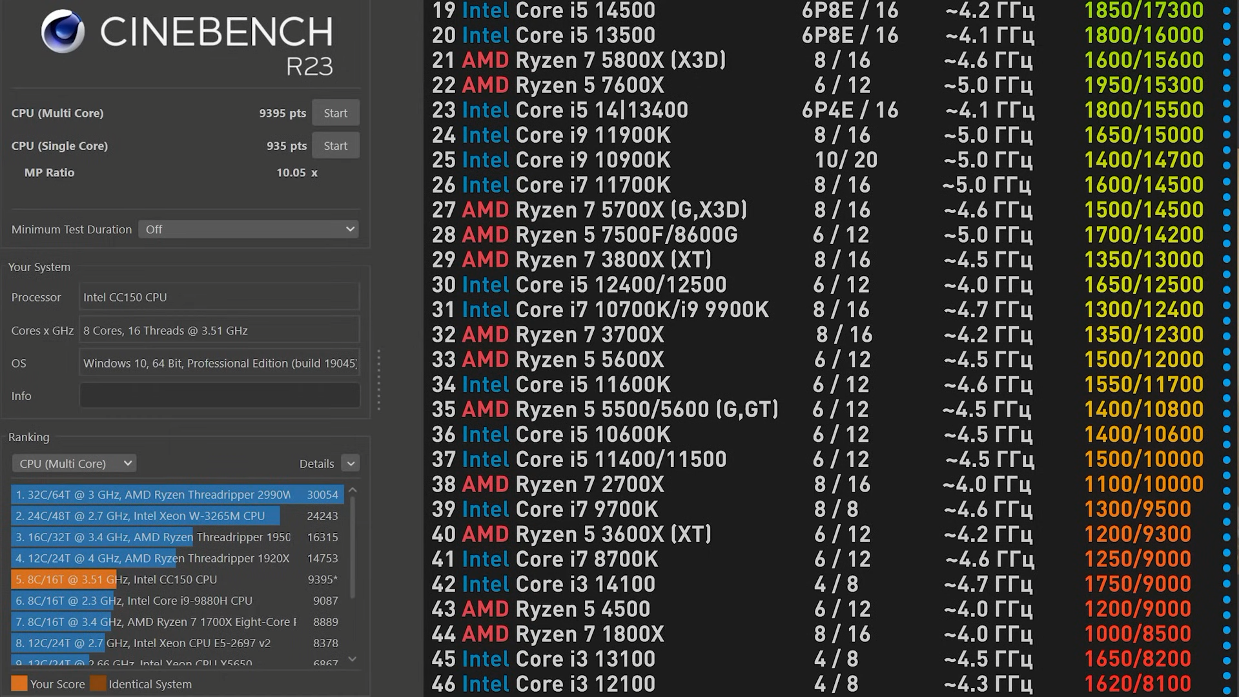Screen dimensions: 1239x697
Task: Click the Your System section heading
Action: pos(39,267)
